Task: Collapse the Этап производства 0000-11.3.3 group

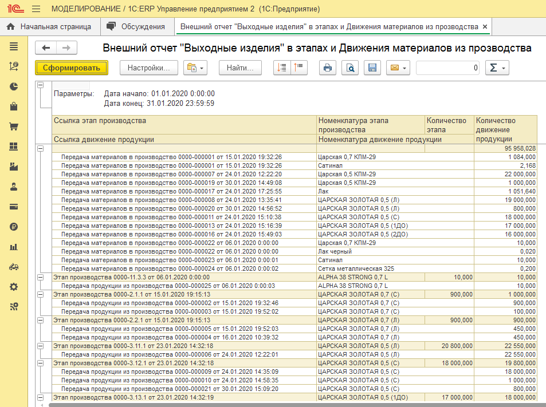Action: 41,277
